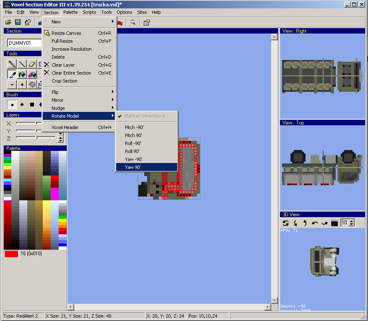
Task: Open the Tools menu
Action: pos(106,12)
